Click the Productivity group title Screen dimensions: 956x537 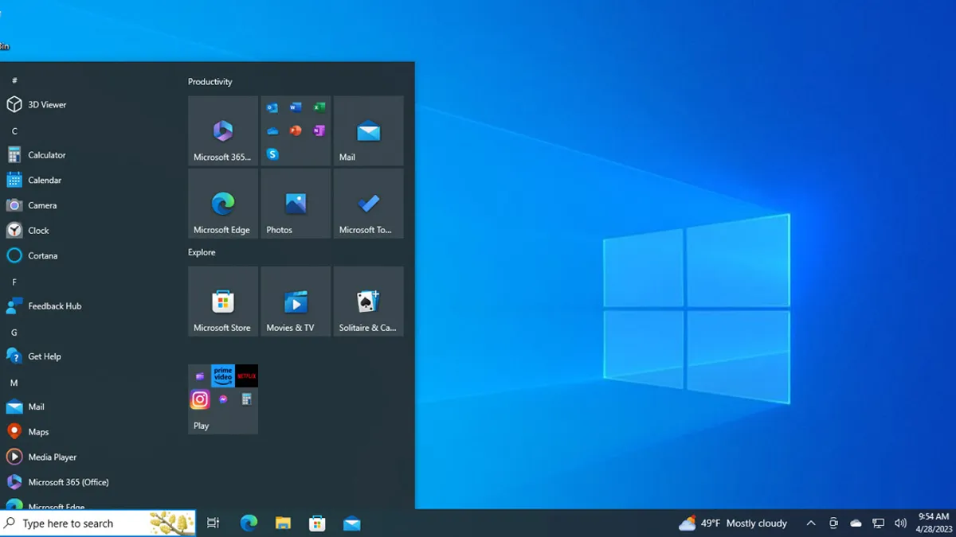(210, 82)
